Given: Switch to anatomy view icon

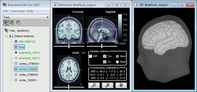Looking at the screenshot, I should pyautogui.click(x=6, y=23).
